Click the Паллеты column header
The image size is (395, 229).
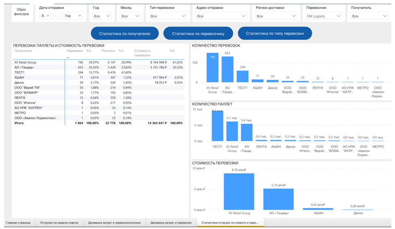108,51
